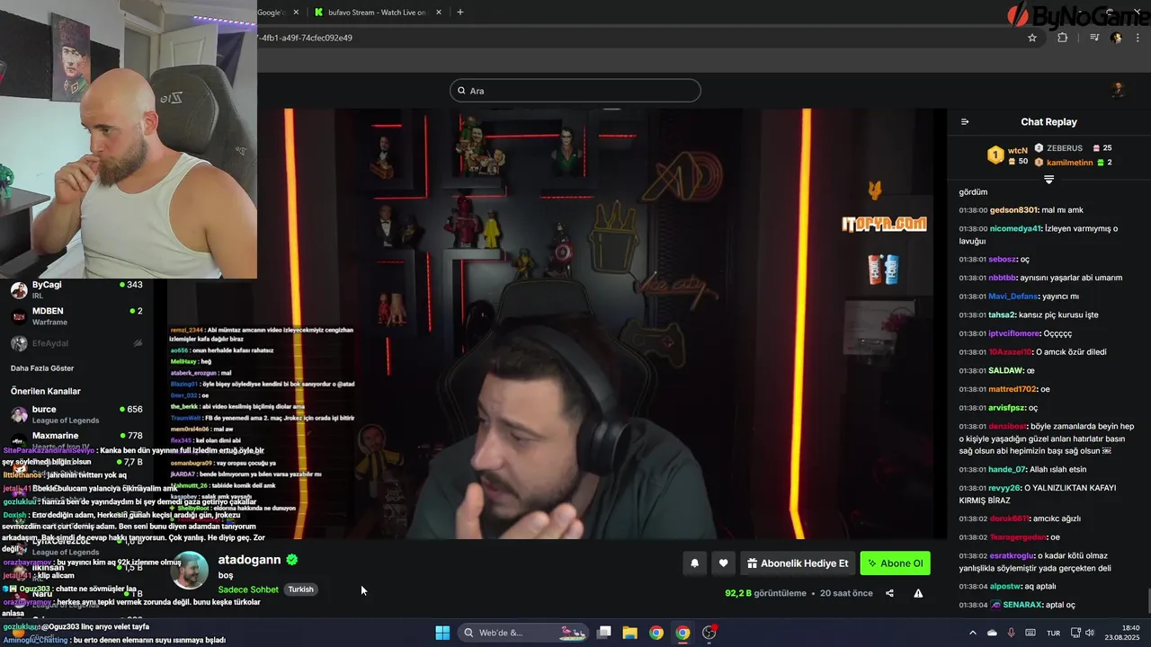Open atadogann channel avatar
1151x647 pixels.
[x=189, y=572]
